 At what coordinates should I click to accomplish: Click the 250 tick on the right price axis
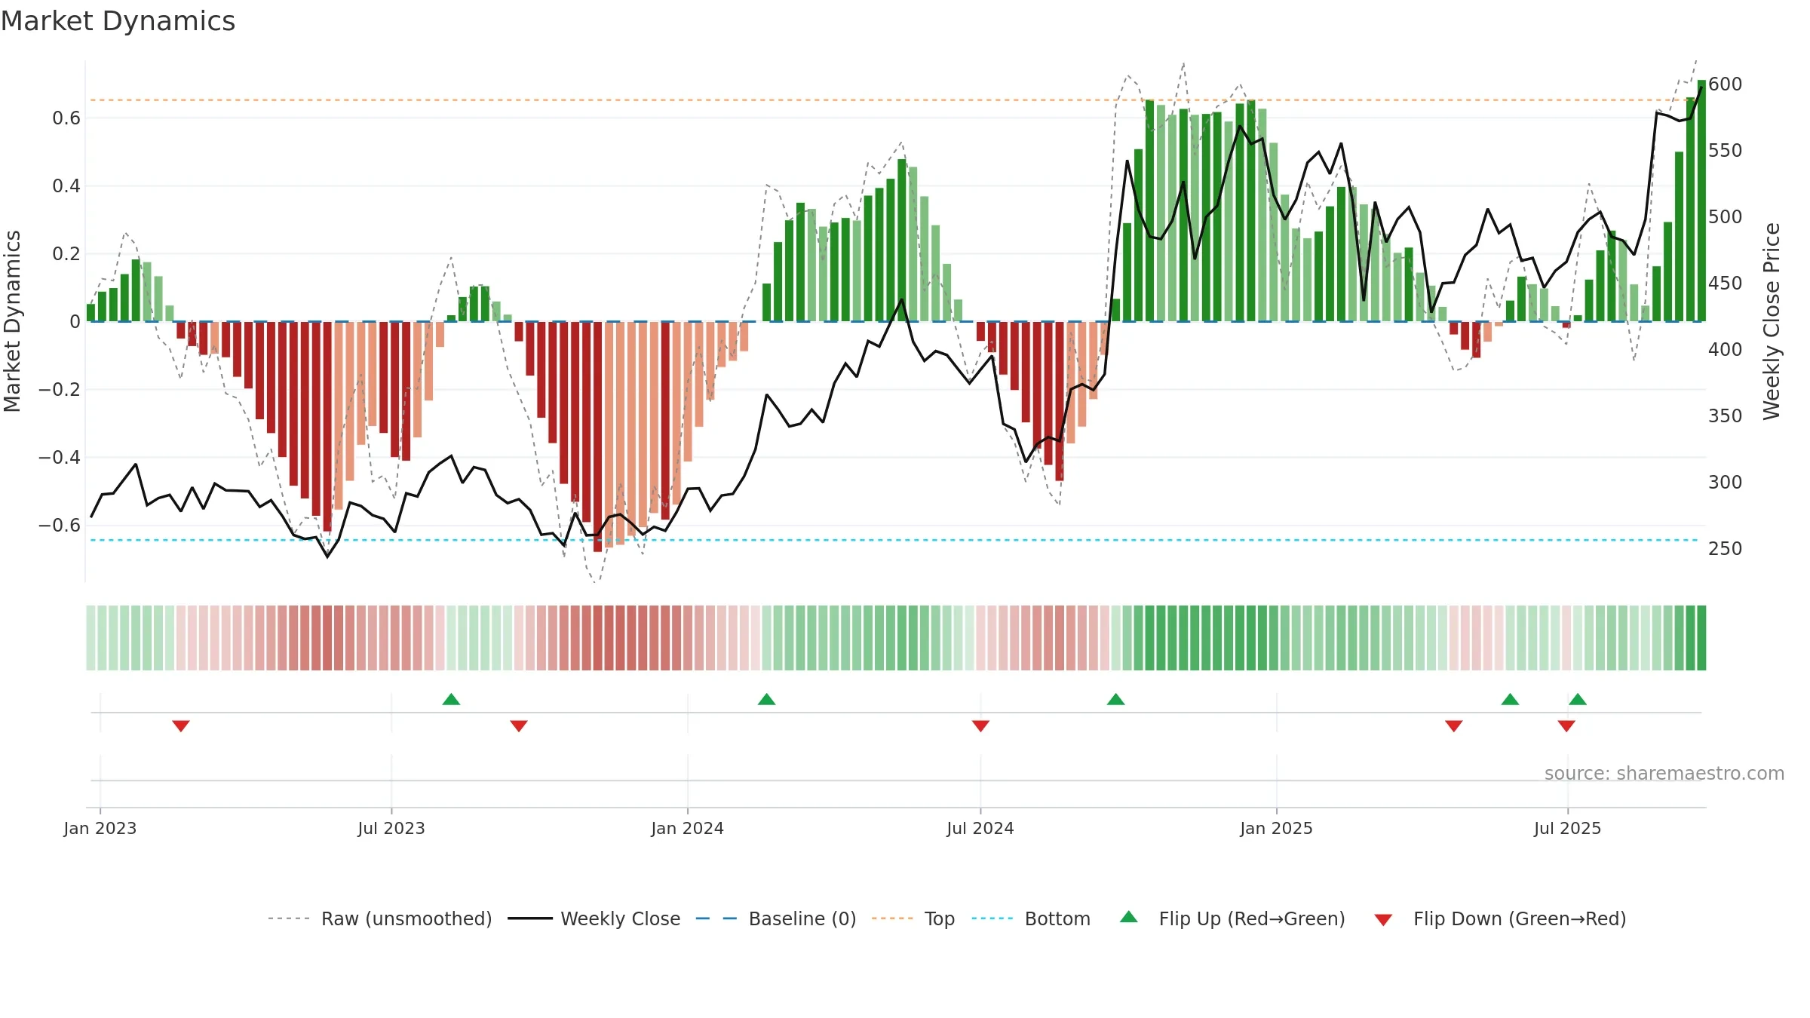(1726, 548)
